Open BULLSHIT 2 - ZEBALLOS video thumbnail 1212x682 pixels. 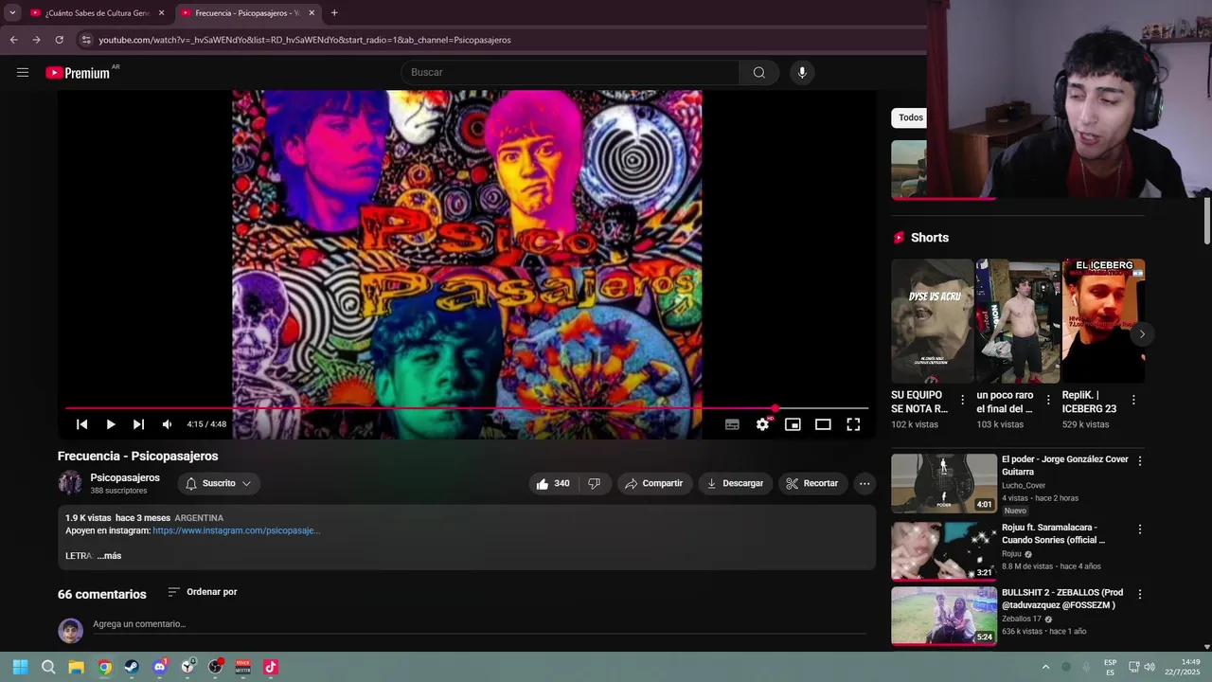click(x=944, y=616)
